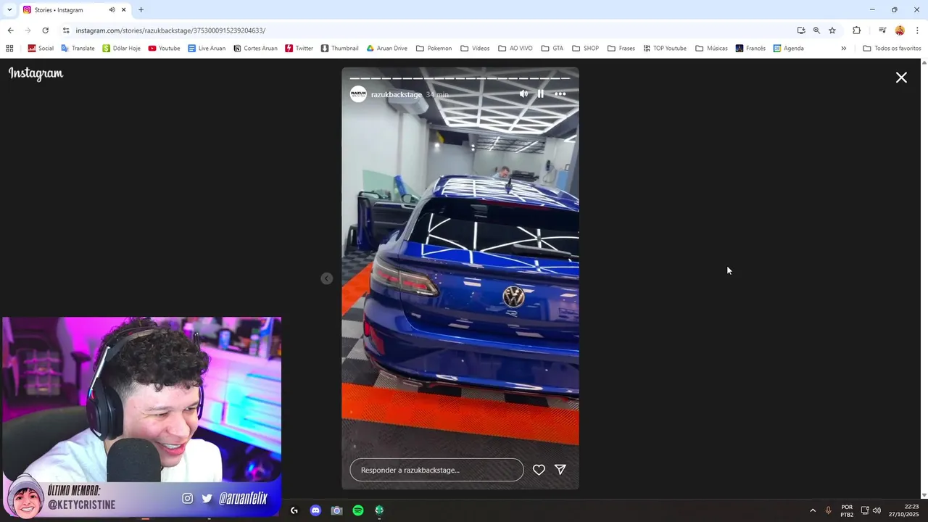Close the Stories Instagram tab
This screenshot has width=928, height=522.
[123, 9]
